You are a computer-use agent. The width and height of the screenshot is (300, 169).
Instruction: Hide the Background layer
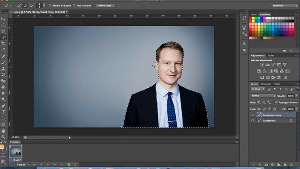[253, 120]
